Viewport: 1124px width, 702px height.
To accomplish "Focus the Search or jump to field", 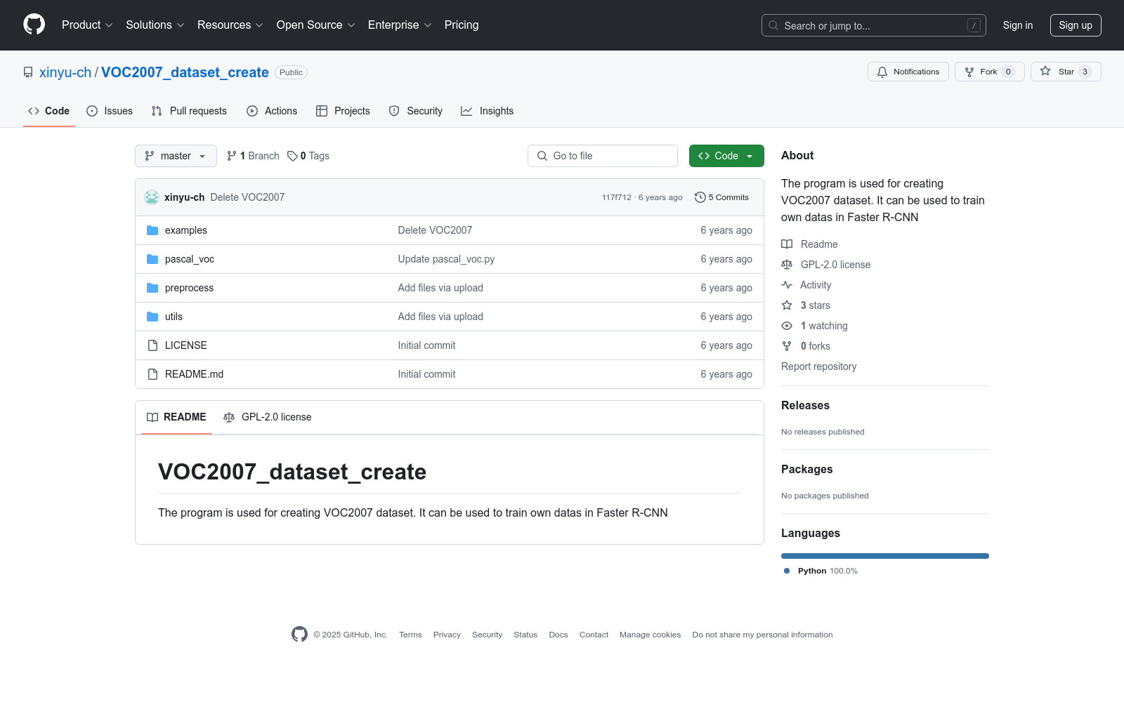I will point(873,25).
